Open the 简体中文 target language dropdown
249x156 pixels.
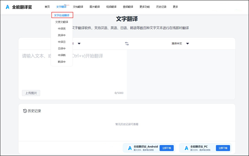tap(180, 43)
